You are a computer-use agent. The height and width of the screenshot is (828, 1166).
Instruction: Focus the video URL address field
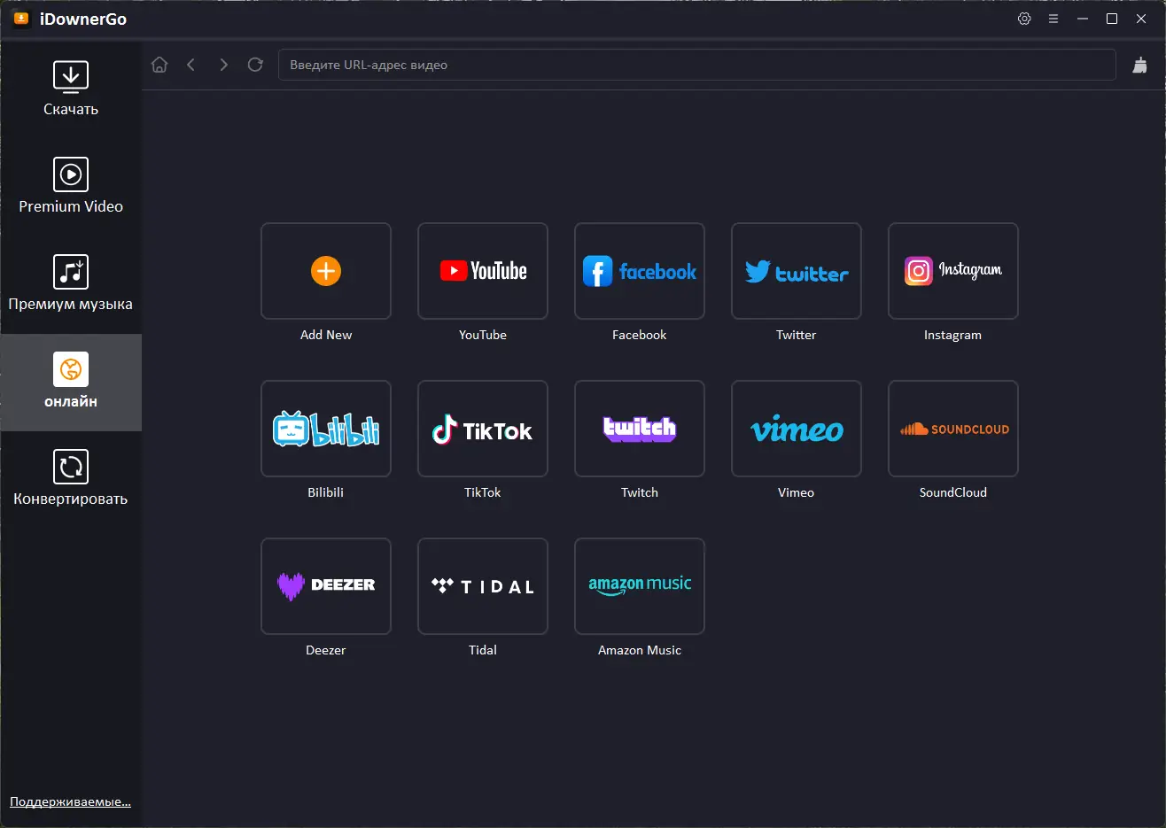tap(696, 65)
